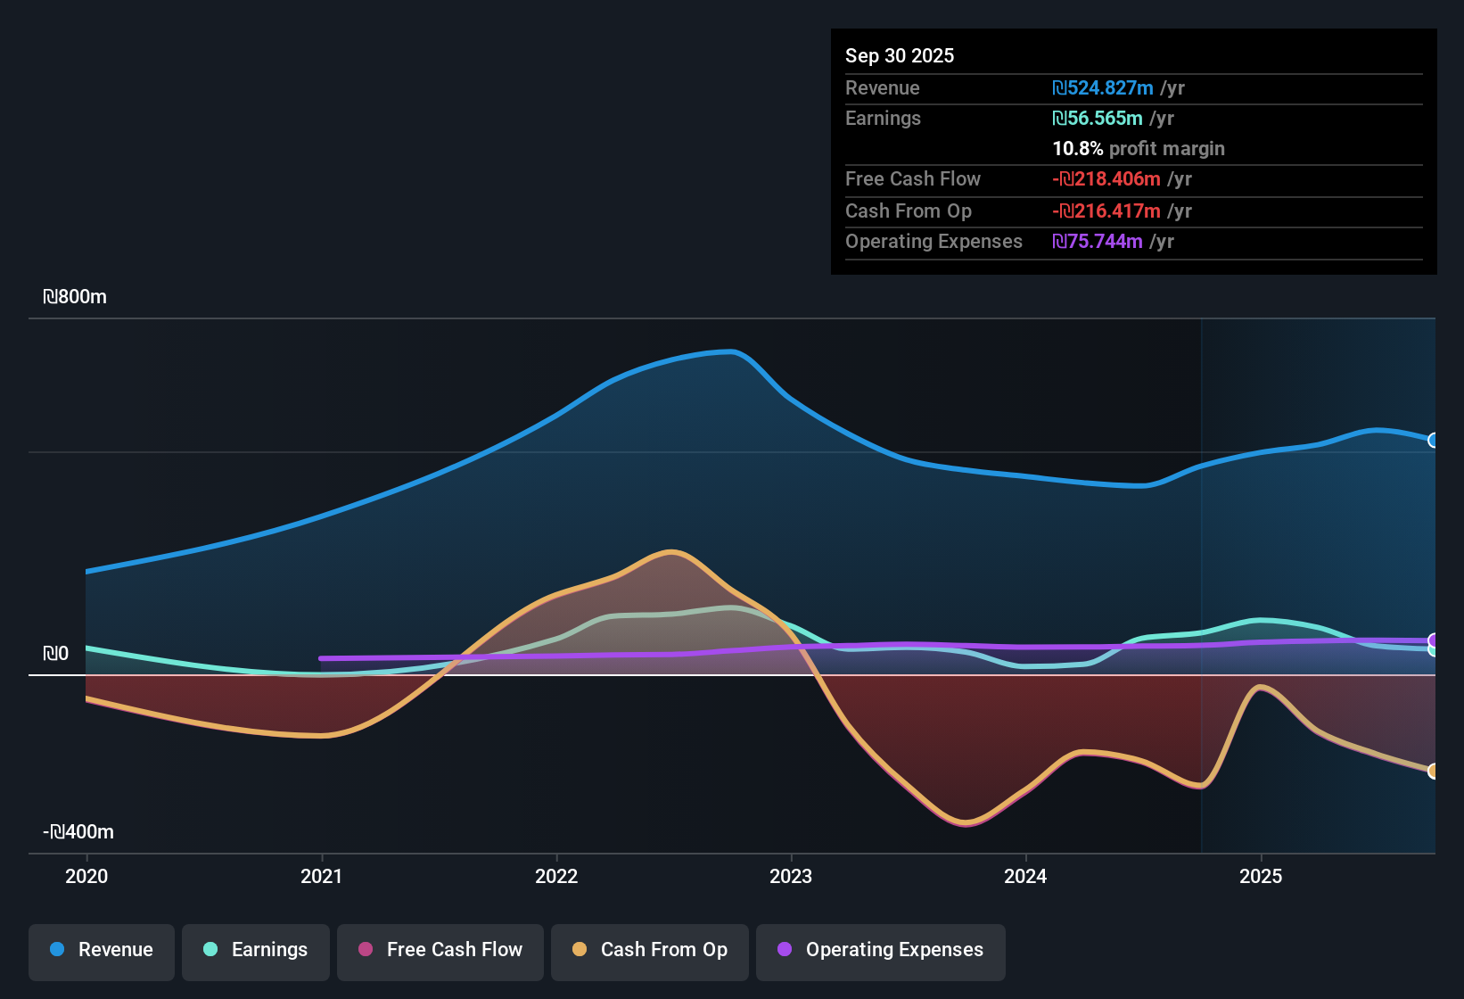
Task: Toggle the Revenue series visibility
Action: coord(101,950)
